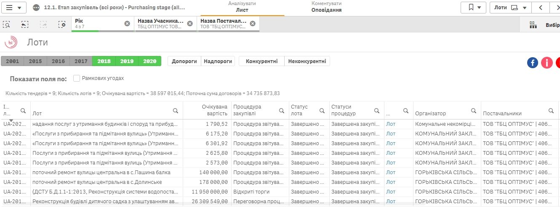Select cell 'поточний ремонт вулицы центральна в с.Долинське'

pos(107,182)
